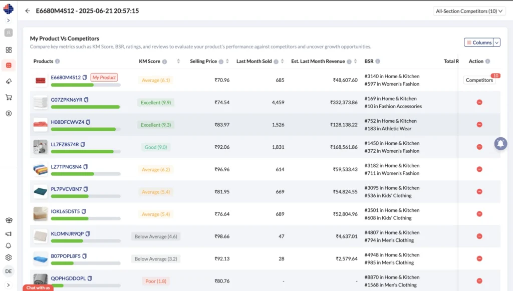Open product link IOKL65DST5

[65, 211]
